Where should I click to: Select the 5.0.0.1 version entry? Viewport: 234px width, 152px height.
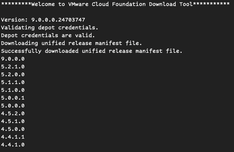pyautogui.click(x=13, y=98)
